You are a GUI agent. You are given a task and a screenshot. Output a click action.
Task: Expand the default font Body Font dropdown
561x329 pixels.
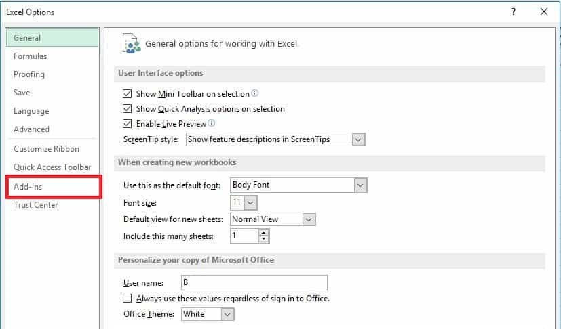point(361,185)
